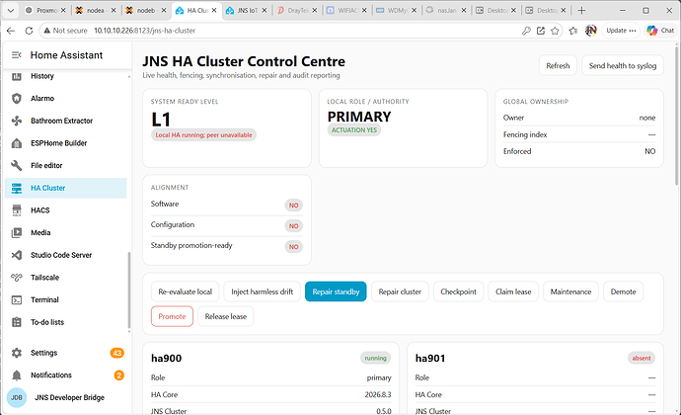Screen dimensions: 681x415
Task: Reload the page with refresh icon
Action: coord(29,31)
